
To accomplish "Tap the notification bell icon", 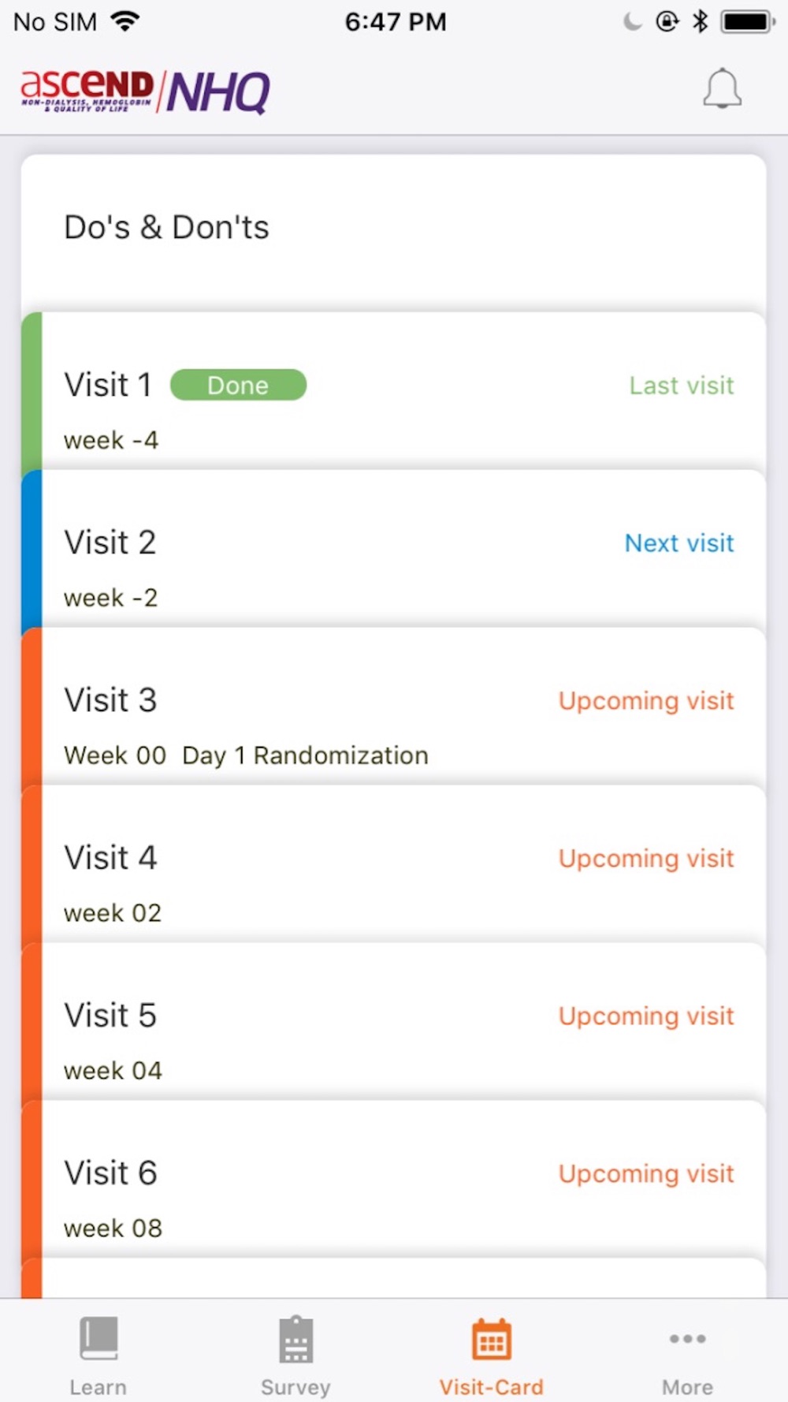I will pos(722,89).
